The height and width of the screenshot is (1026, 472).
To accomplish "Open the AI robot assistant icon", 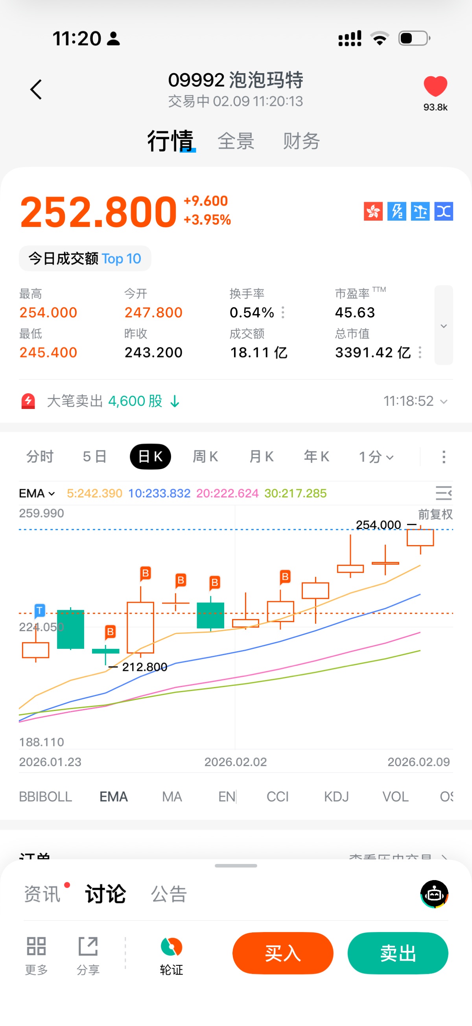I will coord(434,894).
